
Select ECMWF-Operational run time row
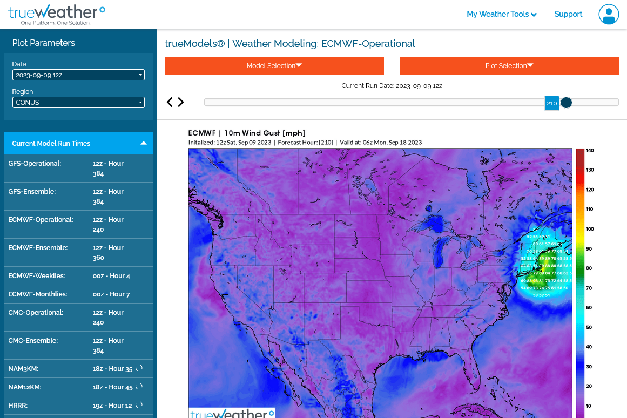(x=78, y=225)
